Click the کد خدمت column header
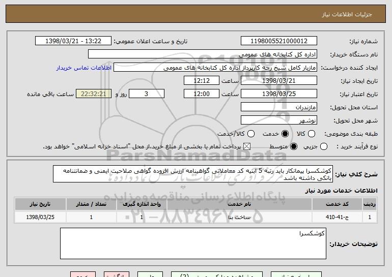 pyautogui.click(x=337, y=204)
